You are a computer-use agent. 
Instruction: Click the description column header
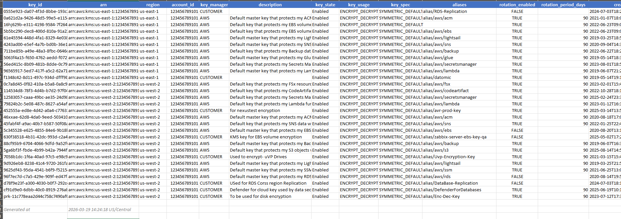[270, 5]
